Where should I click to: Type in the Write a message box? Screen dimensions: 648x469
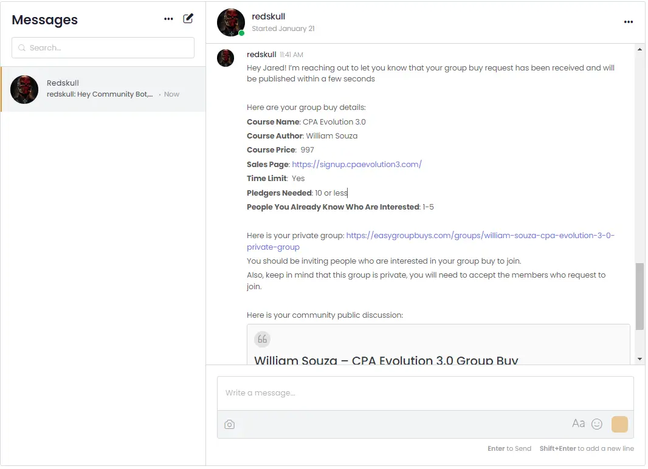tap(425, 393)
